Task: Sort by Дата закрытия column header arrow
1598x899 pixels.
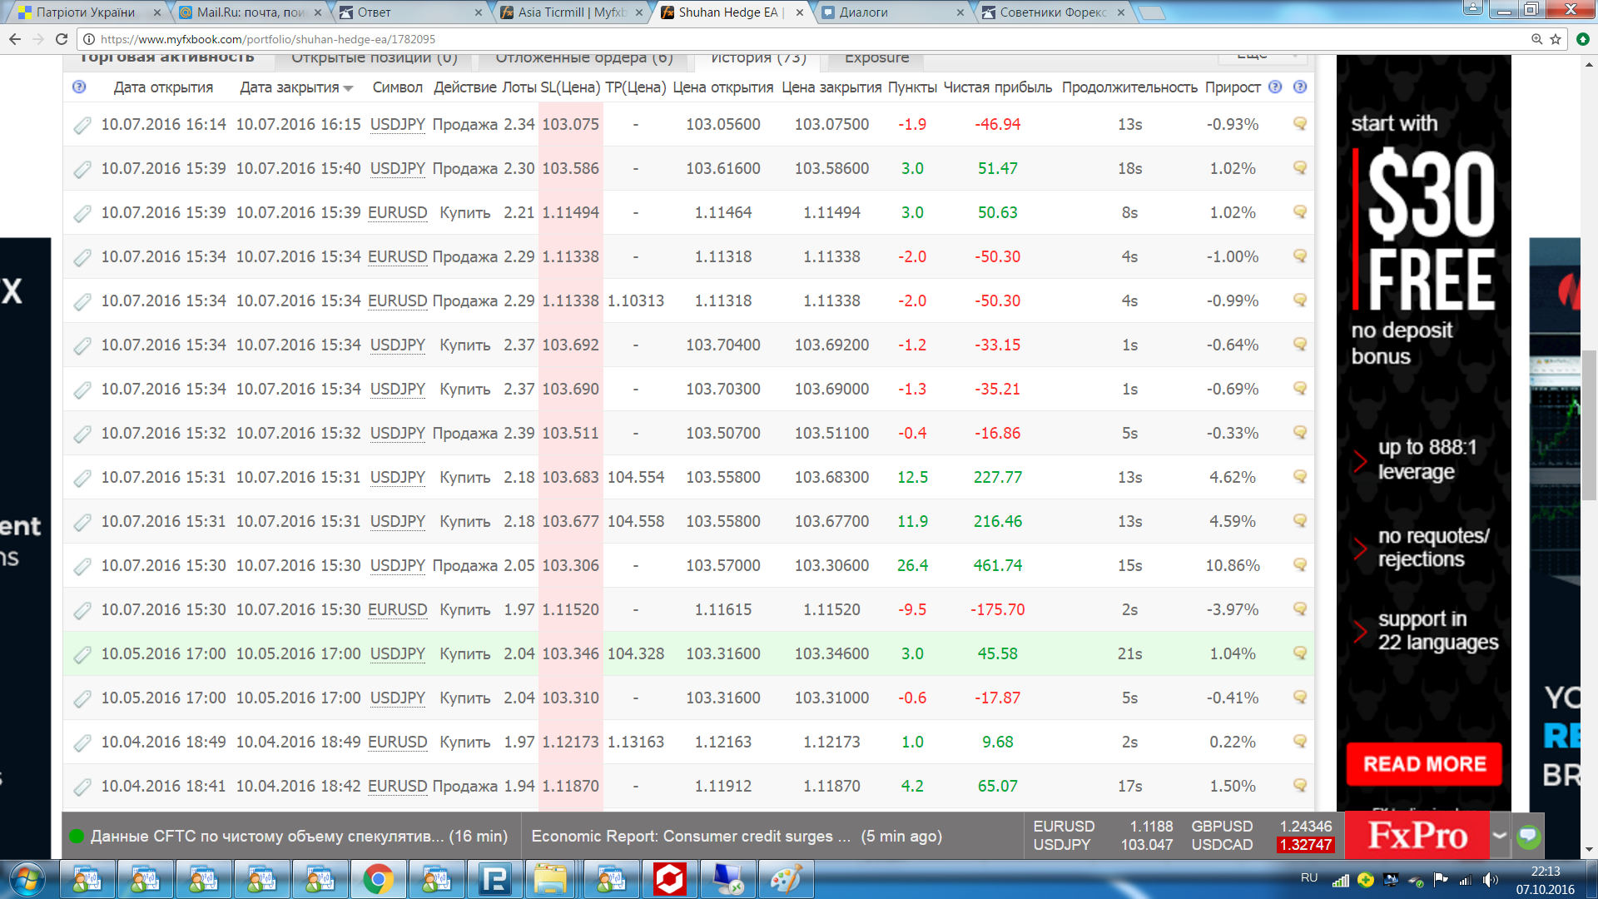Action: (348, 88)
